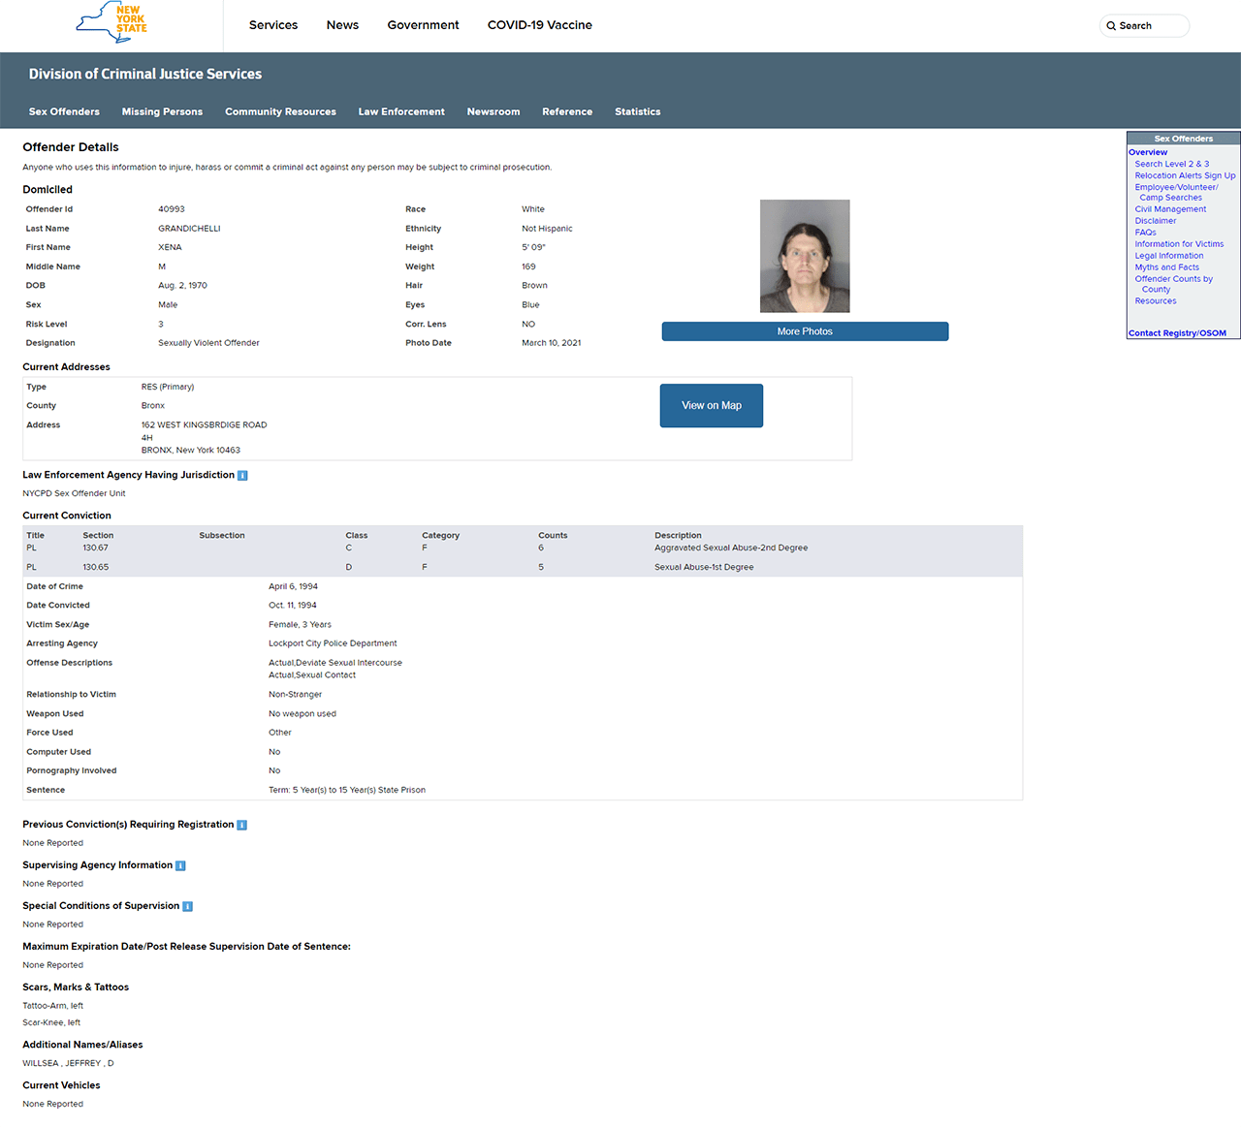Open the Services menu
1241x1128 pixels.
(x=273, y=25)
